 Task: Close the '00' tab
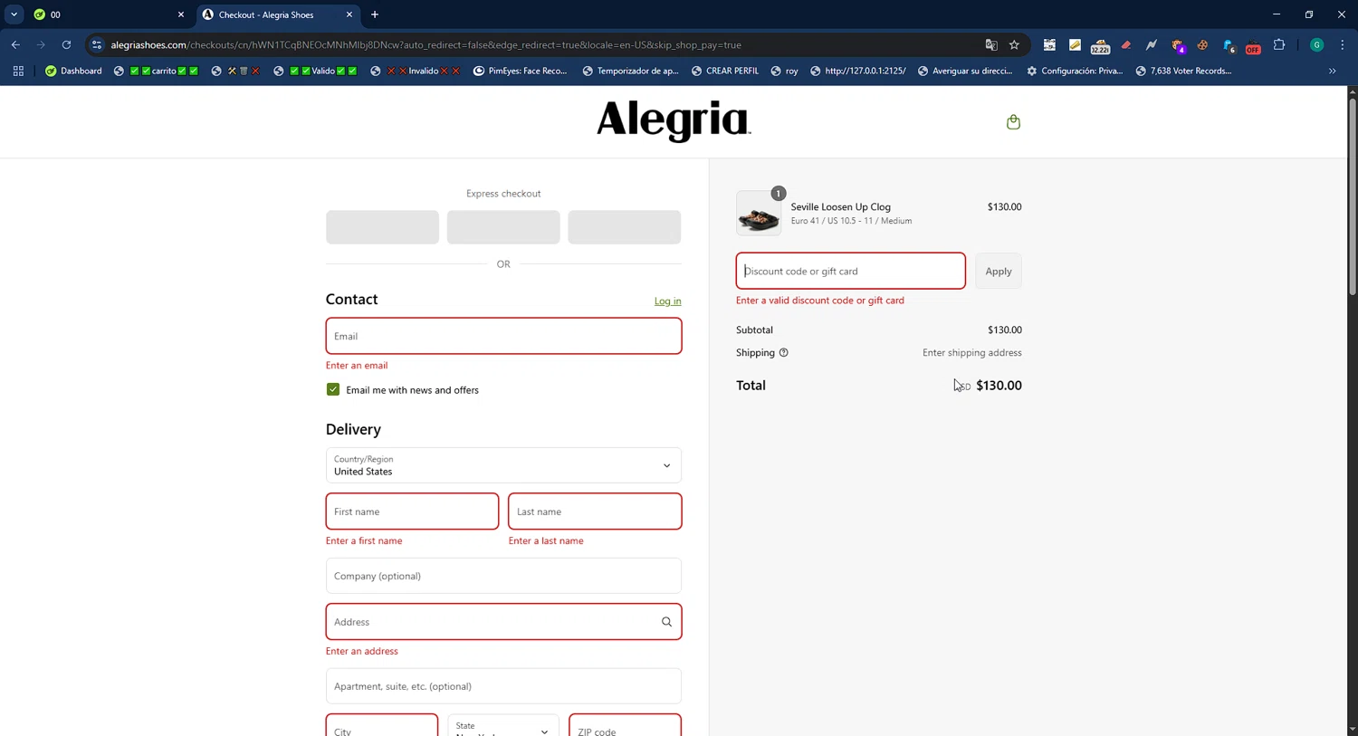180,14
